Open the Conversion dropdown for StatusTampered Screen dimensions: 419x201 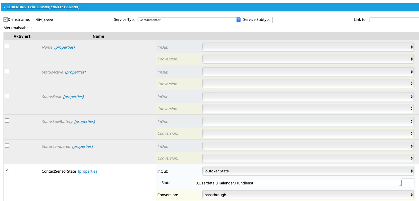[x=308, y=158]
